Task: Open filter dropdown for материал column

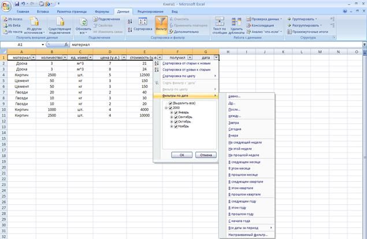Action: pos(34,58)
